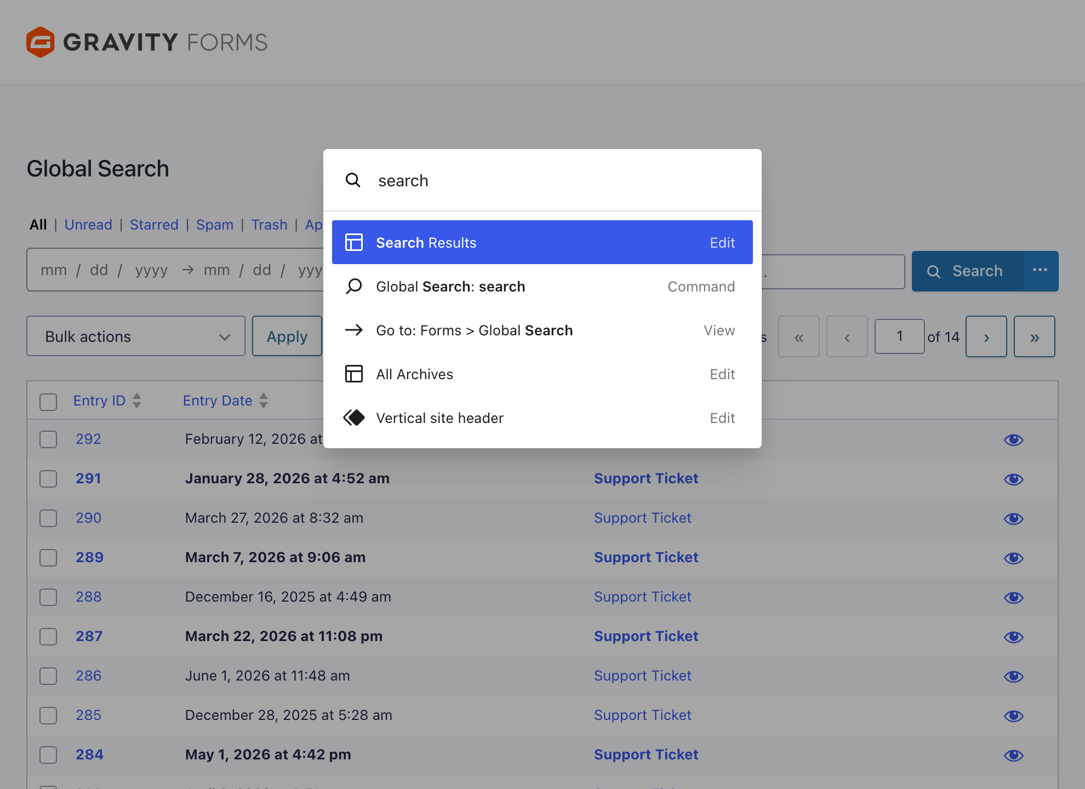This screenshot has height=789, width=1085.
Task: Click the Go to arrow icon
Action: tap(354, 330)
